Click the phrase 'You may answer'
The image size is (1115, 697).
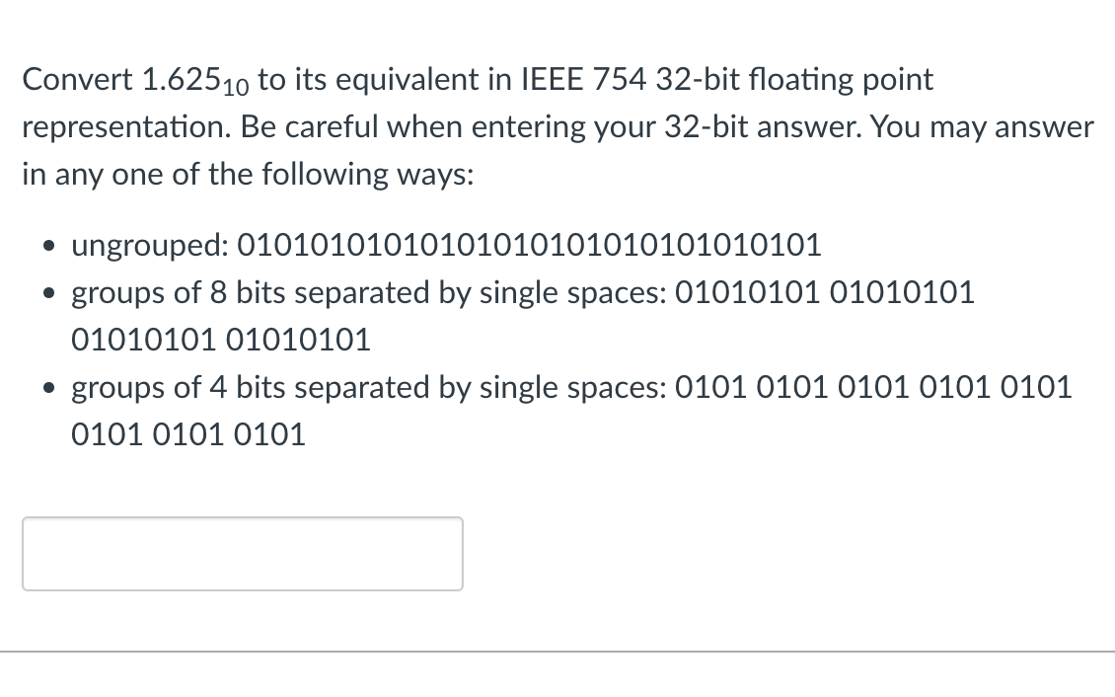coord(982,127)
